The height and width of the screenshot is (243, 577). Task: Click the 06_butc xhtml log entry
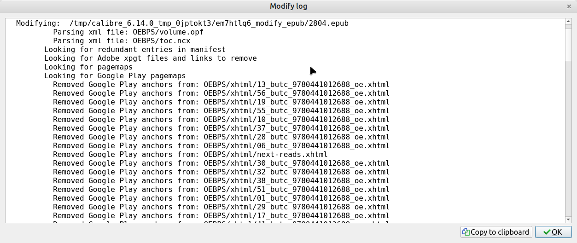tap(221, 146)
